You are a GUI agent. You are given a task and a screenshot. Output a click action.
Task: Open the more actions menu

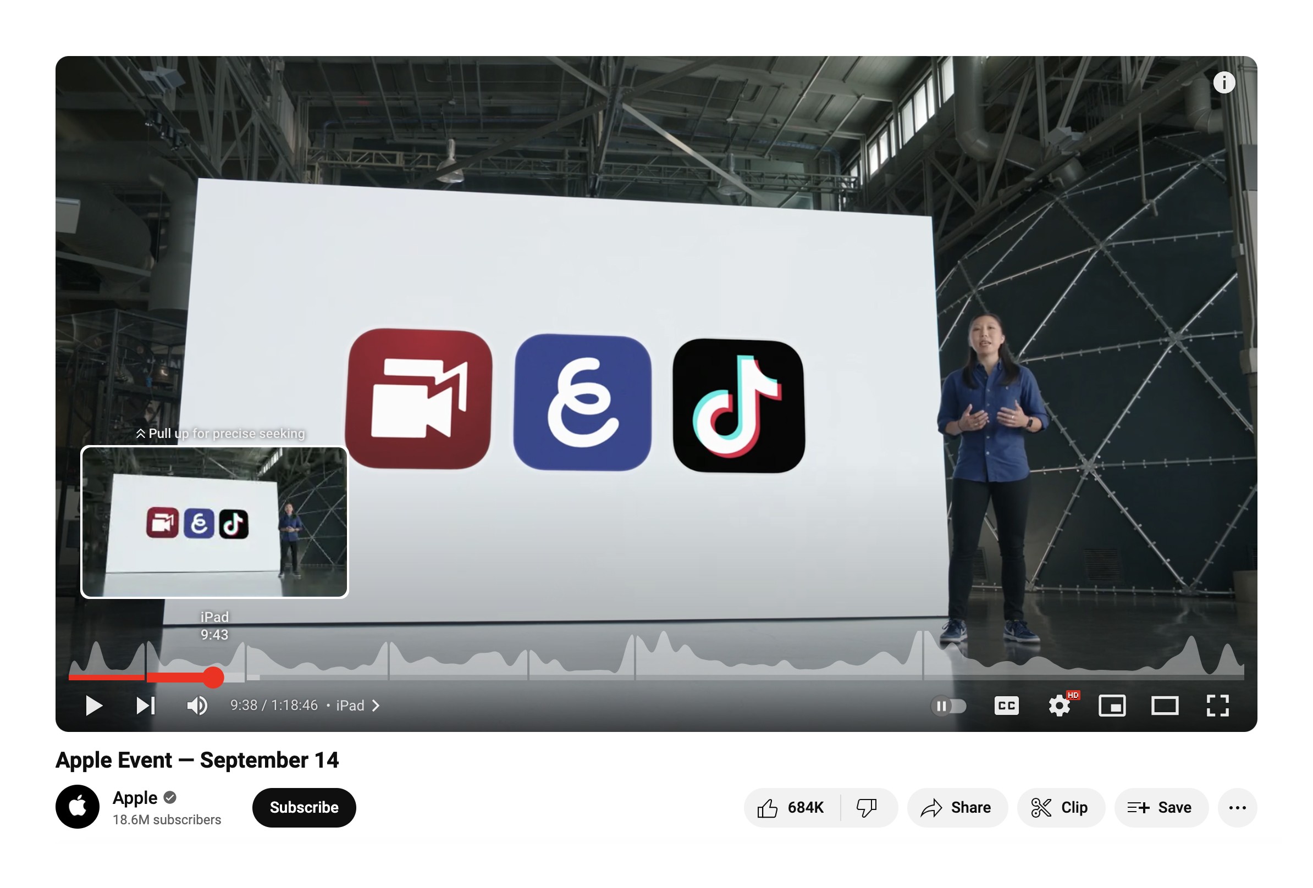click(x=1237, y=808)
